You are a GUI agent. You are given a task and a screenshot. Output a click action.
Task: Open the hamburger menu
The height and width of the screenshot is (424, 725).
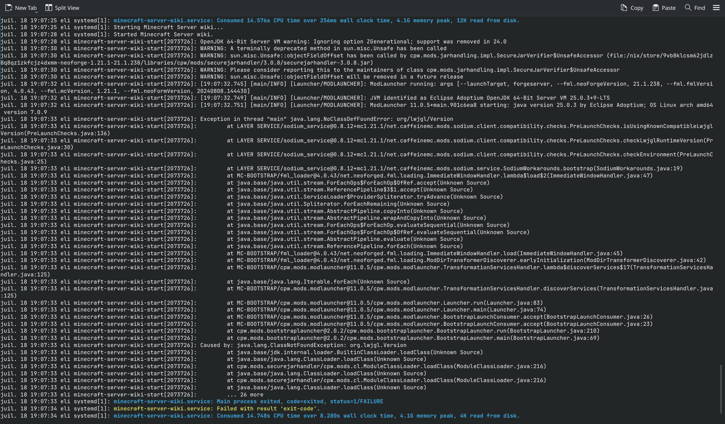tap(716, 8)
